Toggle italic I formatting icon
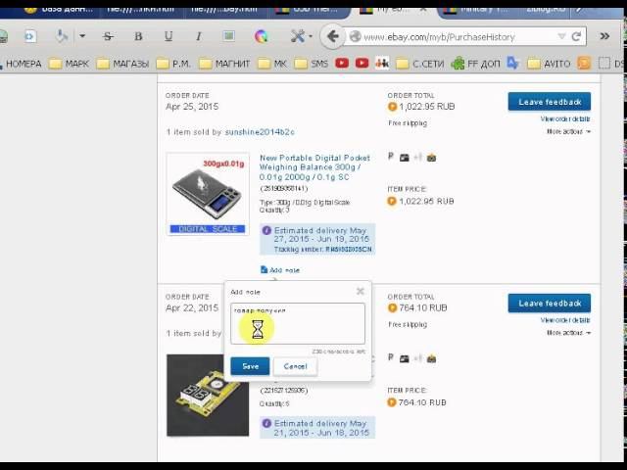627x470 pixels. click(x=198, y=37)
